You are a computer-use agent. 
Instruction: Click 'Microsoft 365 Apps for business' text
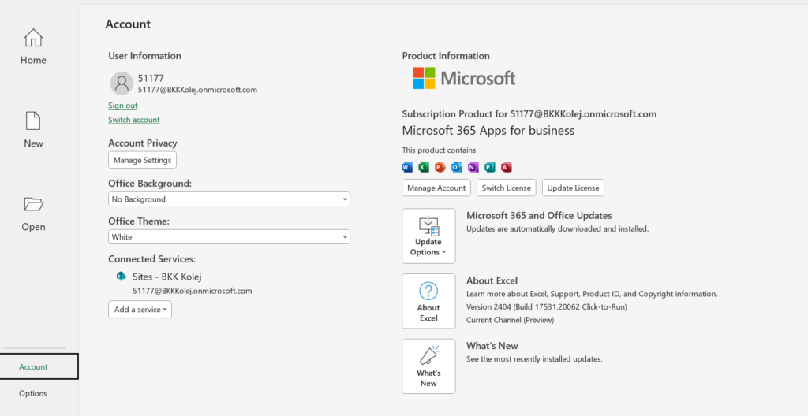(488, 131)
